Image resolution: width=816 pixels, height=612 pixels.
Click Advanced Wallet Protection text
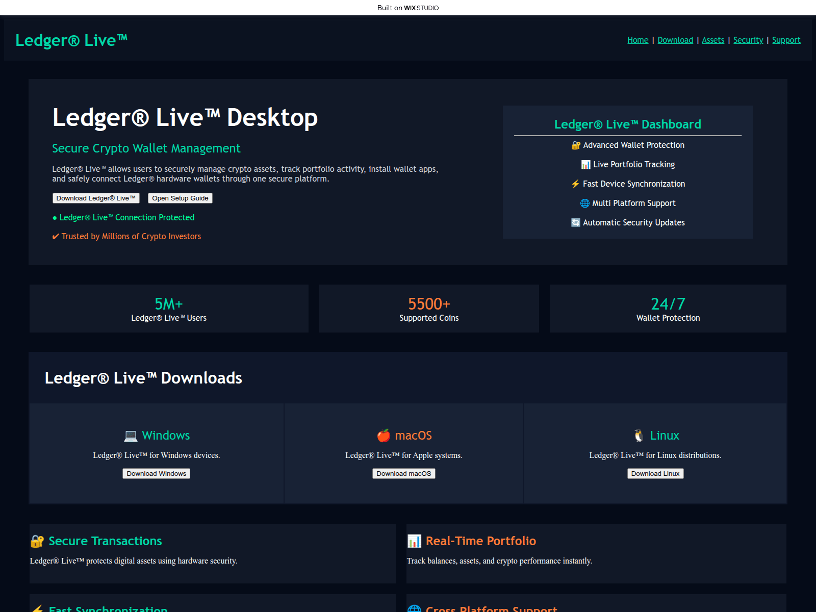pyautogui.click(x=634, y=145)
